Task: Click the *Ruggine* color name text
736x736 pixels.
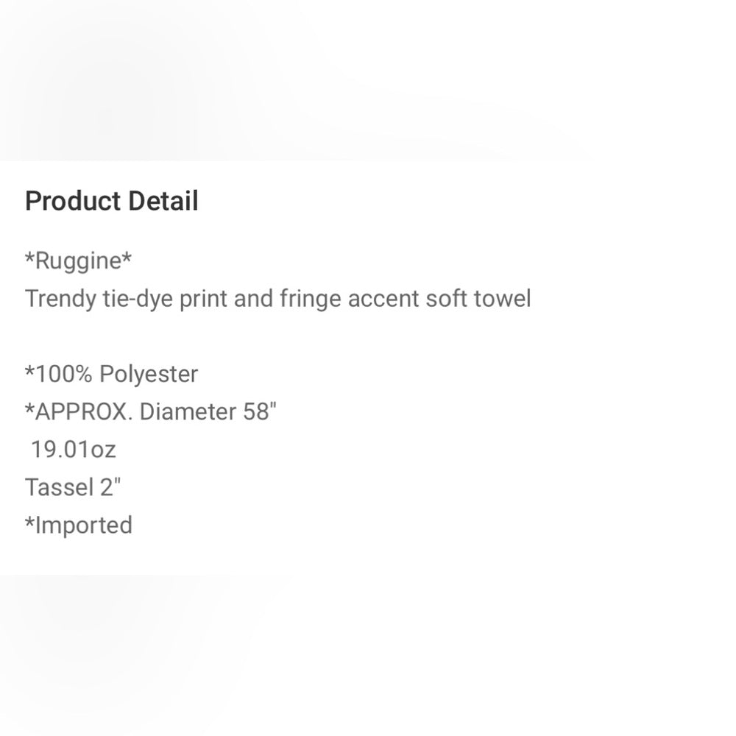Action: (x=78, y=261)
